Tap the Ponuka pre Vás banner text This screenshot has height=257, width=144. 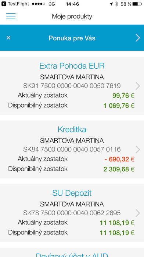tap(72, 38)
